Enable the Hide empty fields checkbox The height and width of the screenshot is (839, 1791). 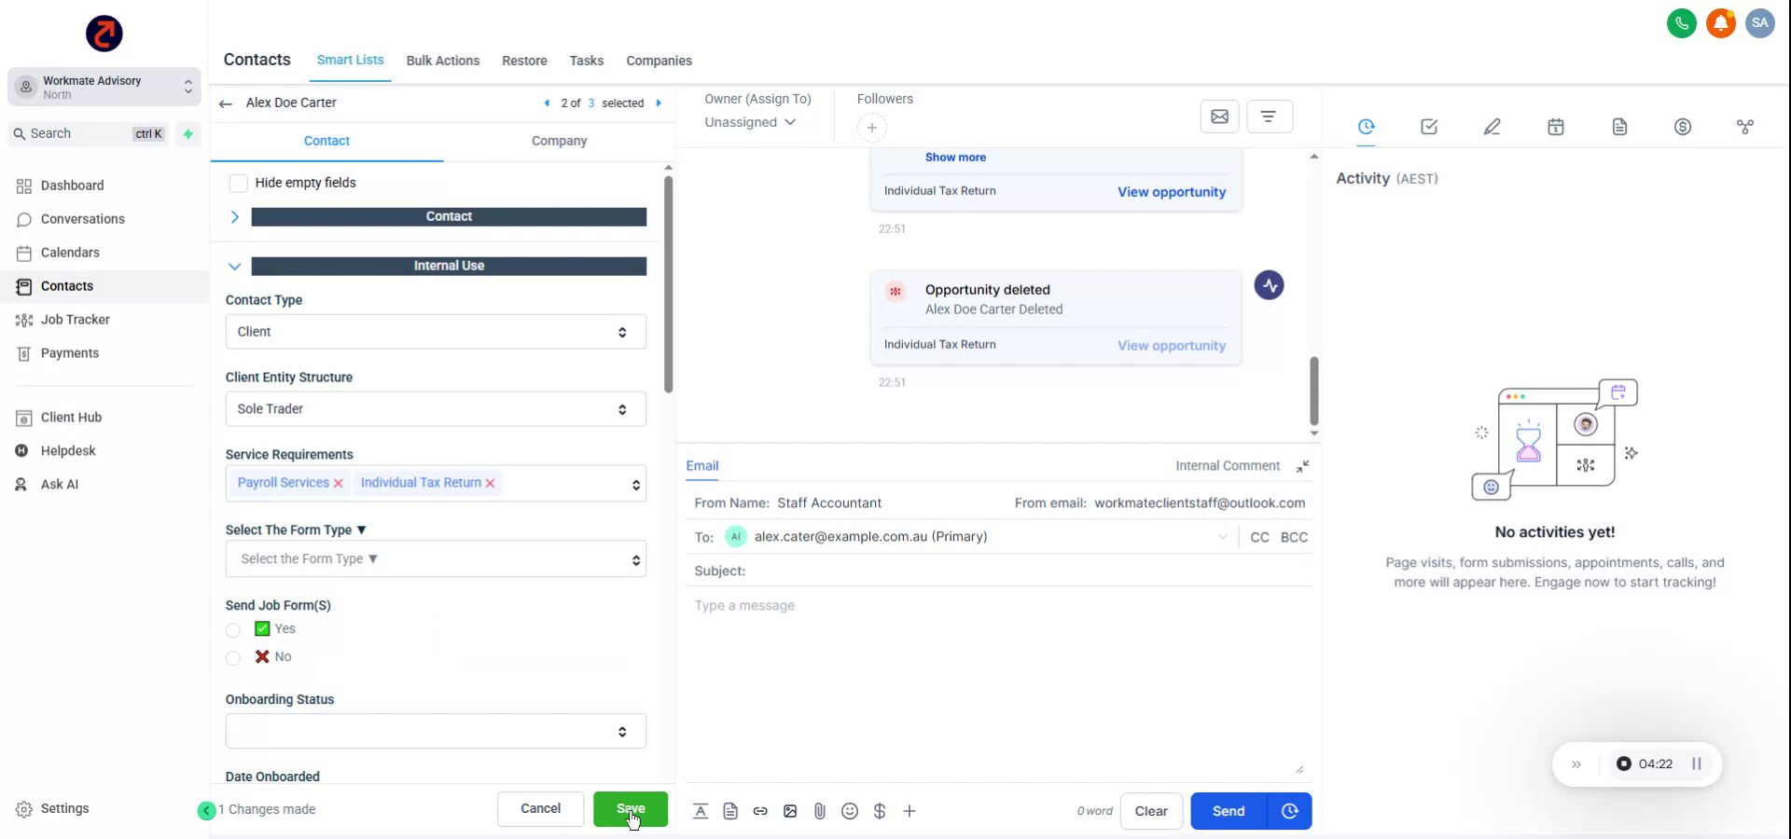239,183
